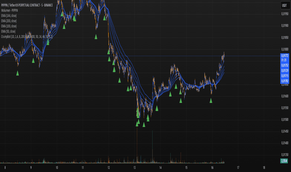
Task: Click date 15 on the time axis
Action: tap(186, 168)
